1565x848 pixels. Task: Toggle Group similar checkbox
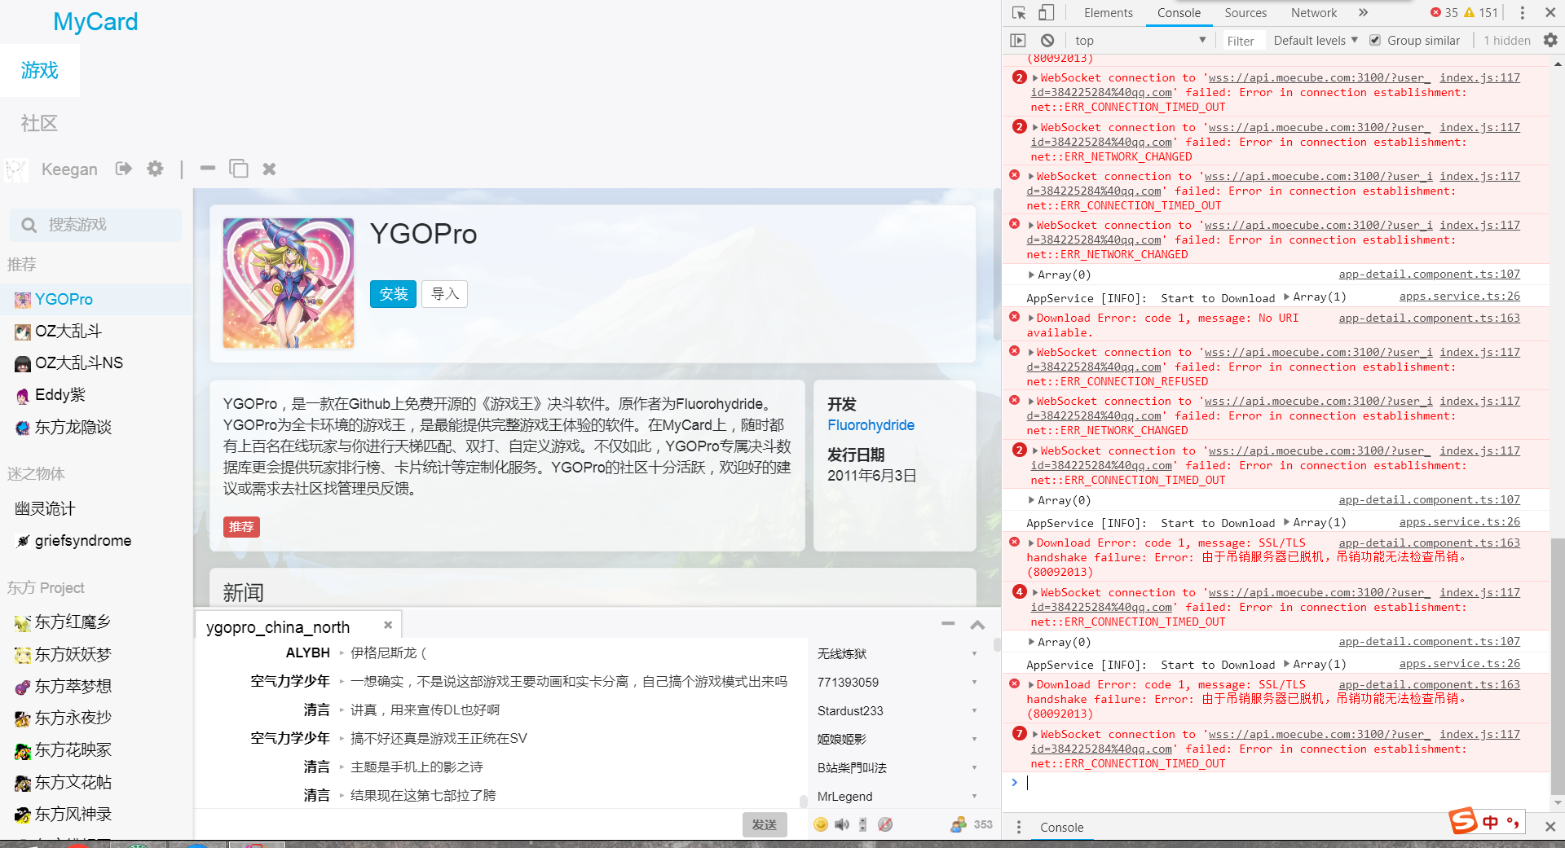click(1375, 41)
